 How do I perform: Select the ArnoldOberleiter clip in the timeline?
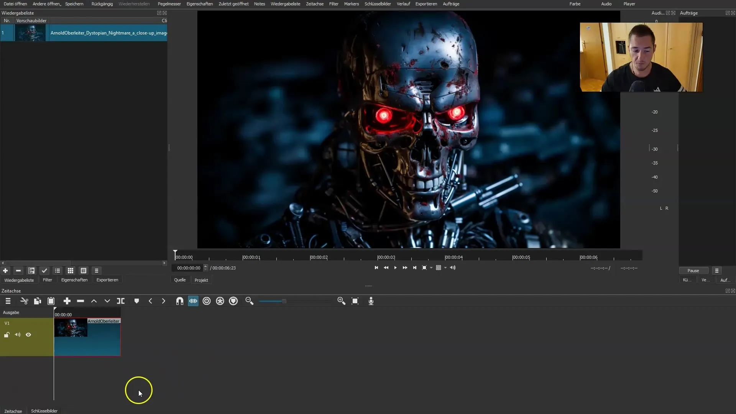87,337
